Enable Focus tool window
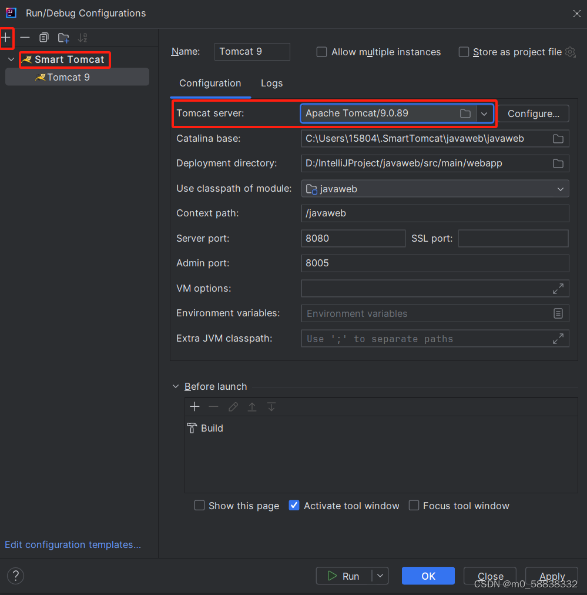 [414, 505]
